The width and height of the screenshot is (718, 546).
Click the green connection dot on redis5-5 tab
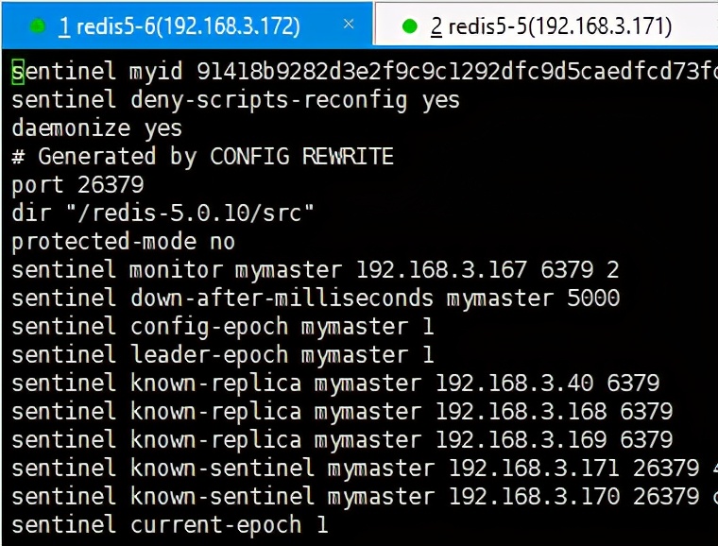410,26
